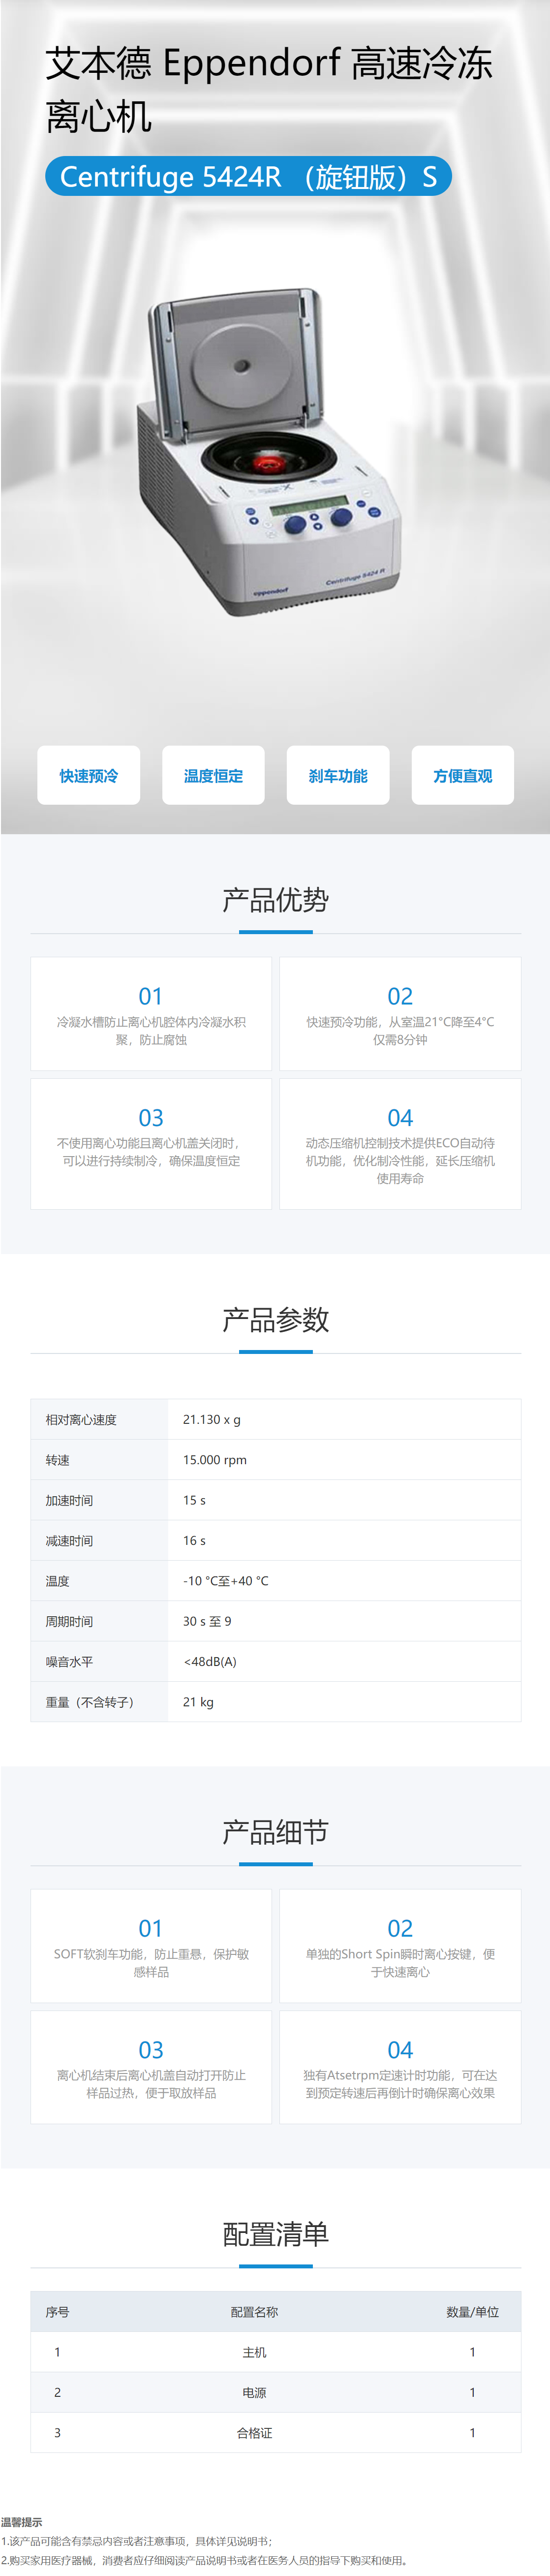Click the 电源 row in configuration list

275,2392
